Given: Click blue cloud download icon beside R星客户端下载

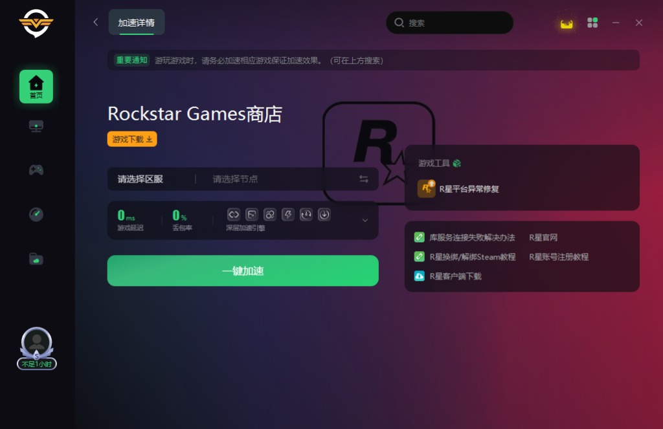Looking at the screenshot, I should click(x=419, y=276).
